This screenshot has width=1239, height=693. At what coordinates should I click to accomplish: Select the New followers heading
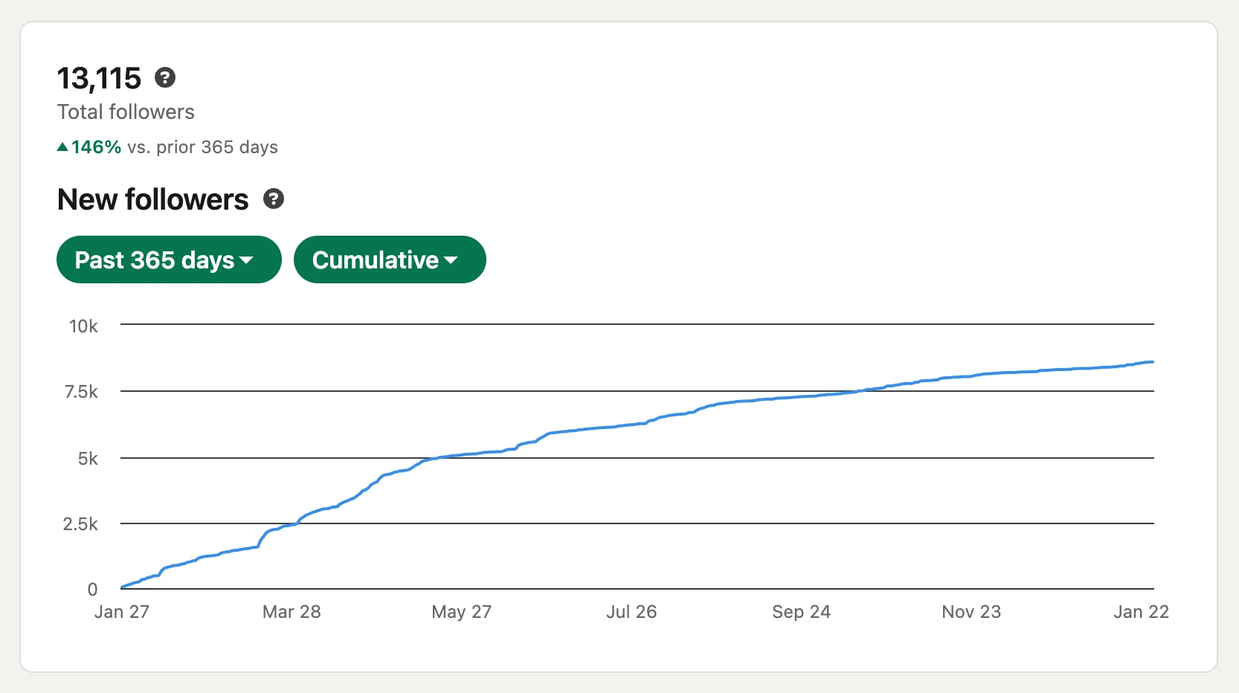tap(152, 199)
